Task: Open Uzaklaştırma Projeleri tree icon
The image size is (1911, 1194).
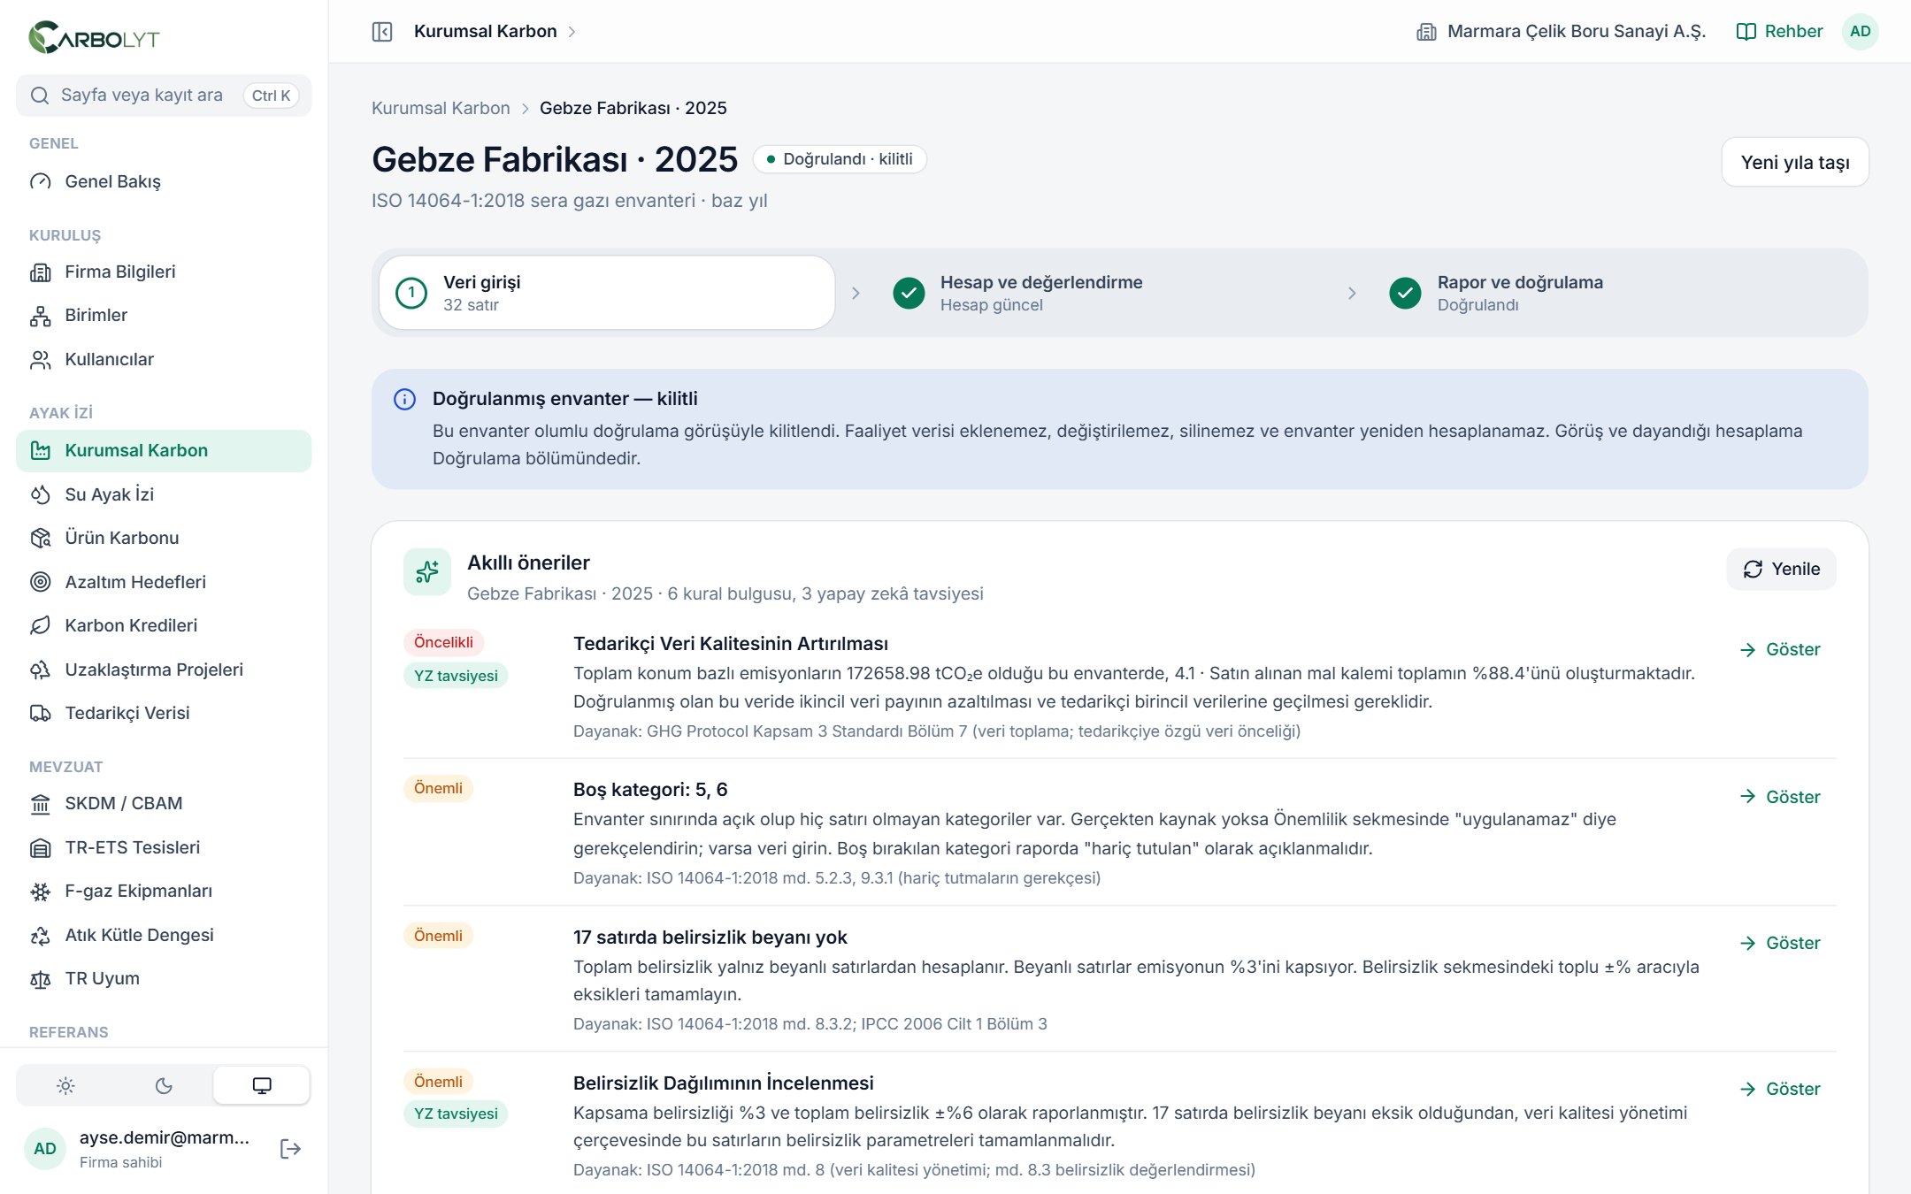Action: click(x=41, y=670)
